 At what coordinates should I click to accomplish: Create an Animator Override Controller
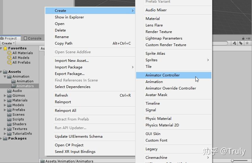(x=174, y=88)
